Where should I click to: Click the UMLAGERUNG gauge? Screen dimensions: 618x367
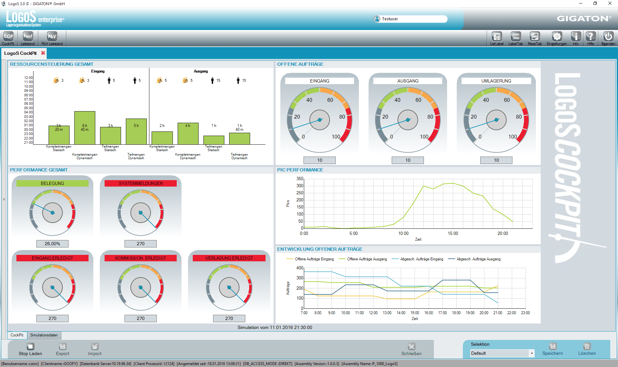tap(496, 120)
